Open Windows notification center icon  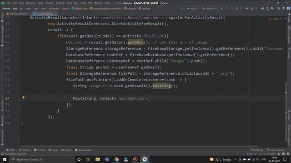(285, 159)
